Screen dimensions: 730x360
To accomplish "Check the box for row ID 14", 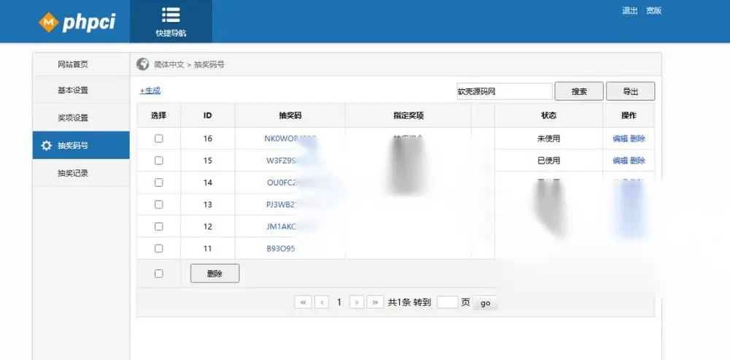I will (158, 183).
